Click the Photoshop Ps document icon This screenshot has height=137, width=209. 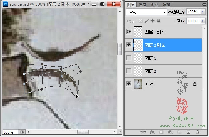pos(5,4)
